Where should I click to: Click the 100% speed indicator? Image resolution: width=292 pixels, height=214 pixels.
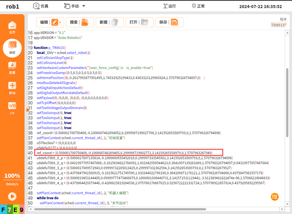point(12,176)
